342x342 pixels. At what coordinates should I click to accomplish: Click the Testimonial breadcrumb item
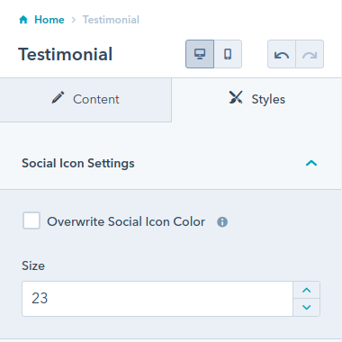(111, 20)
